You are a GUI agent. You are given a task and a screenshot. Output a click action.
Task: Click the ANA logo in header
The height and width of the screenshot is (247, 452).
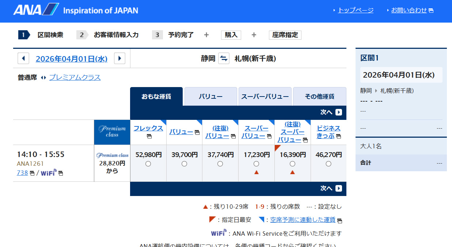click(36, 9)
